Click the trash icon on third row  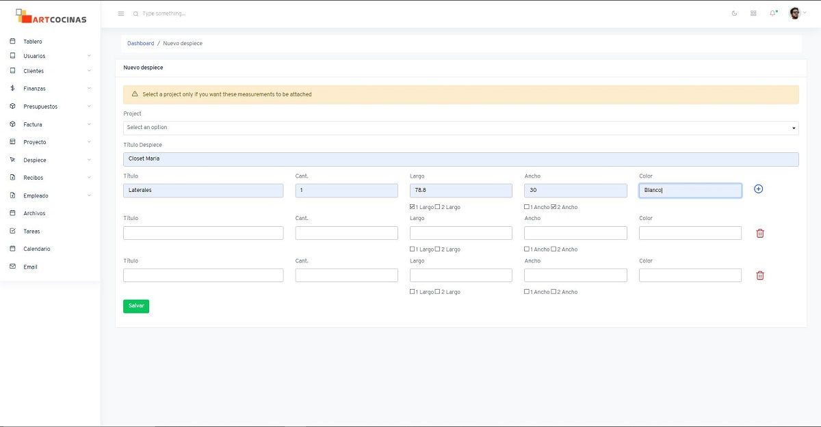[759, 275]
